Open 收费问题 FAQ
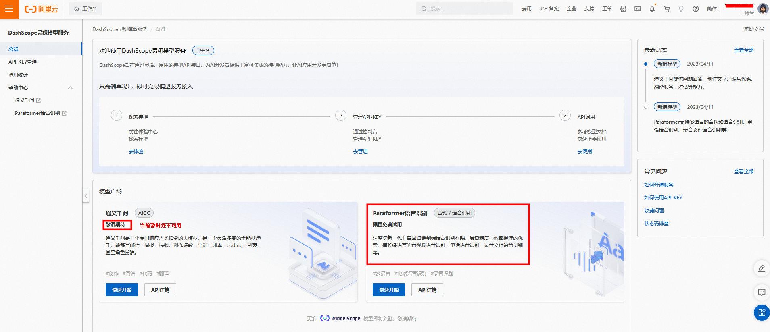 click(x=654, y=211)
